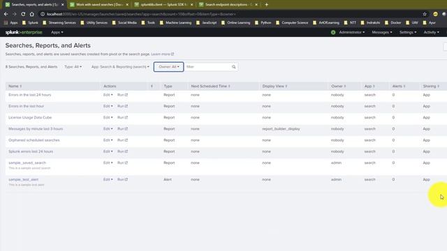Run the sample_test_alert search
This screenshot has width=447, height=251.
[123, 180]
